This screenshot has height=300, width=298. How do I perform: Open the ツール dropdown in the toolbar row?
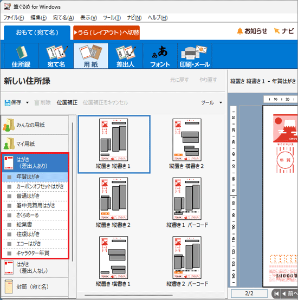coord(211,103)
